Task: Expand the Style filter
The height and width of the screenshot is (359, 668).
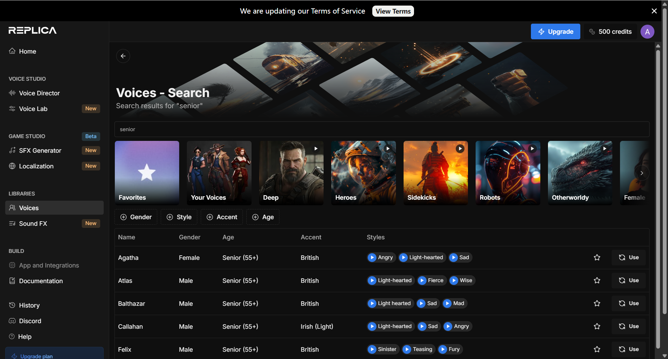Action: click(179, 217)
